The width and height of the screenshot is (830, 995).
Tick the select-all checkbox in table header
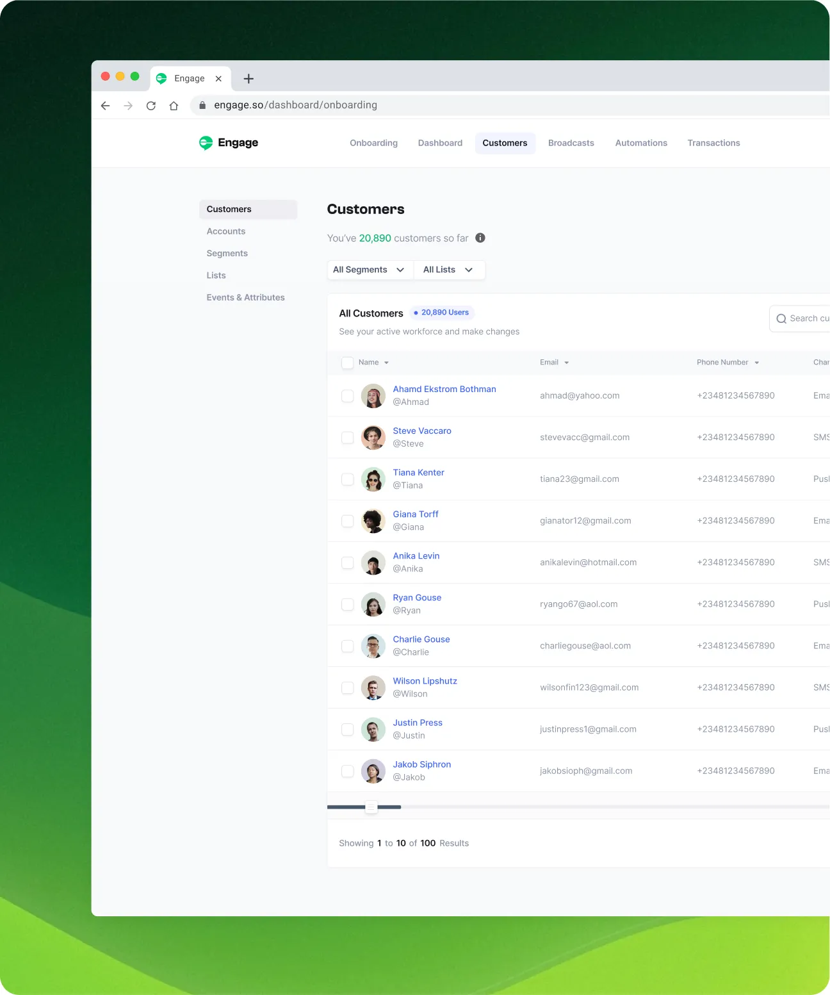click(x=348, y=363)
